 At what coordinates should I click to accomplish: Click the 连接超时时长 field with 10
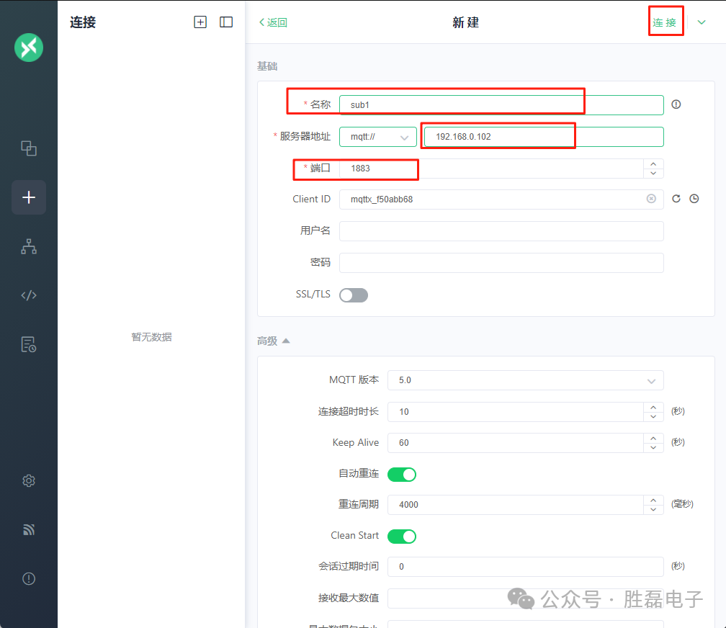pos(516,412)
